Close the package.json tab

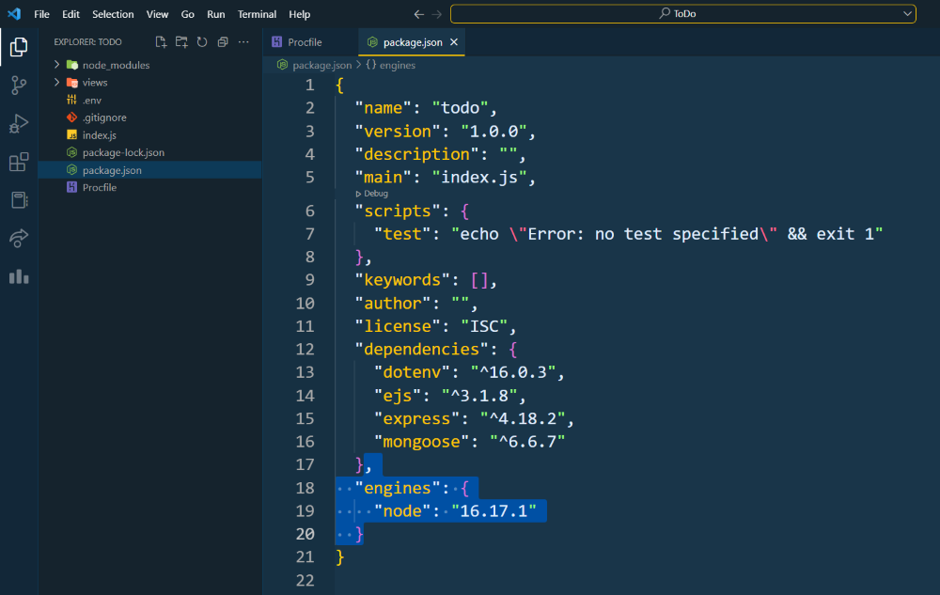pyautogui.click(x=454, y=42)
